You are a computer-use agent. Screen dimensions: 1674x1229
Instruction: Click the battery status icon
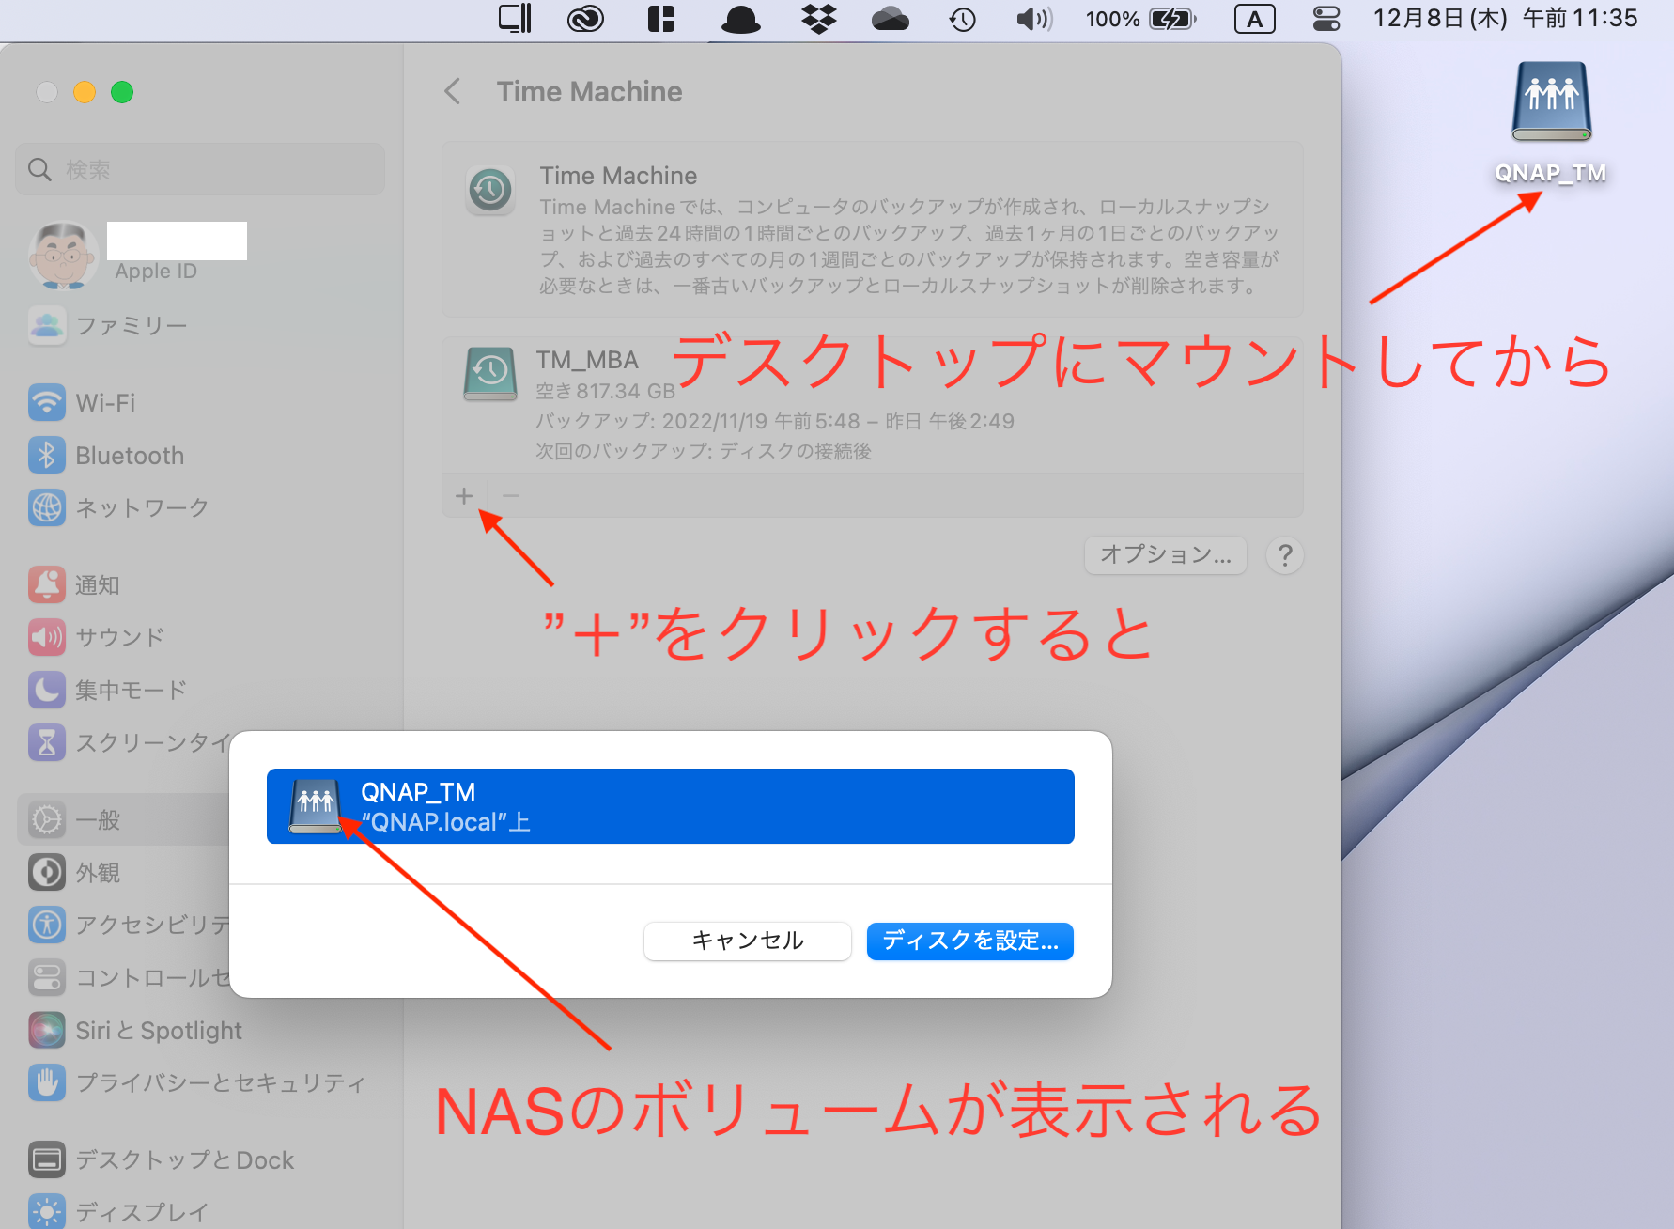pos(1172,19)
